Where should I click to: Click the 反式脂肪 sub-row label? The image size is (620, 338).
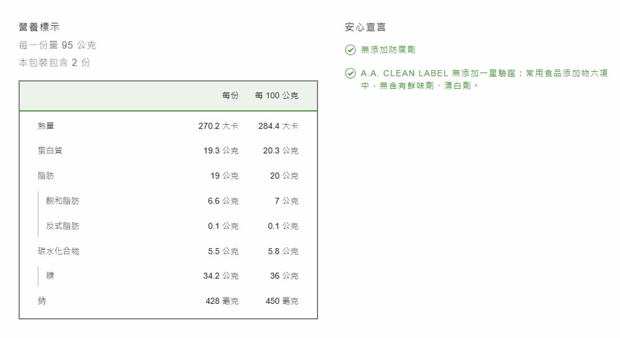(x=63, y=226)
